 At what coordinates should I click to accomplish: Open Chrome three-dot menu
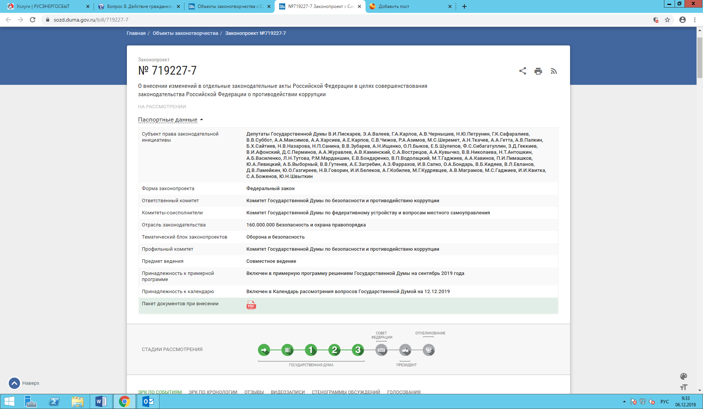(x=695, y=20)
